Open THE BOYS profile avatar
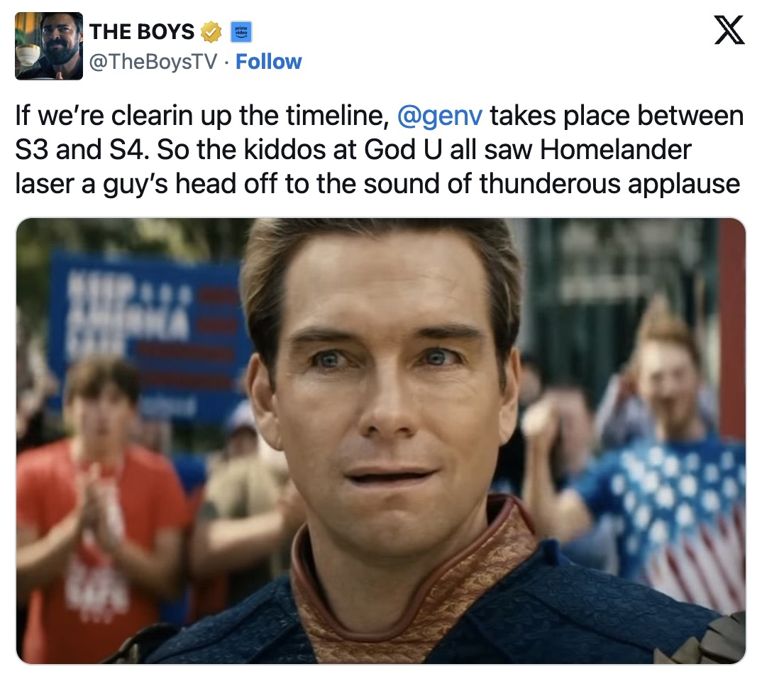This screenshot has width=762, height=679. [48, 45]
